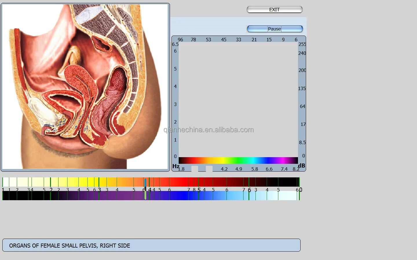Click the organ name text field
Viewport: 417px width, 260px height.
click(151, 245)
